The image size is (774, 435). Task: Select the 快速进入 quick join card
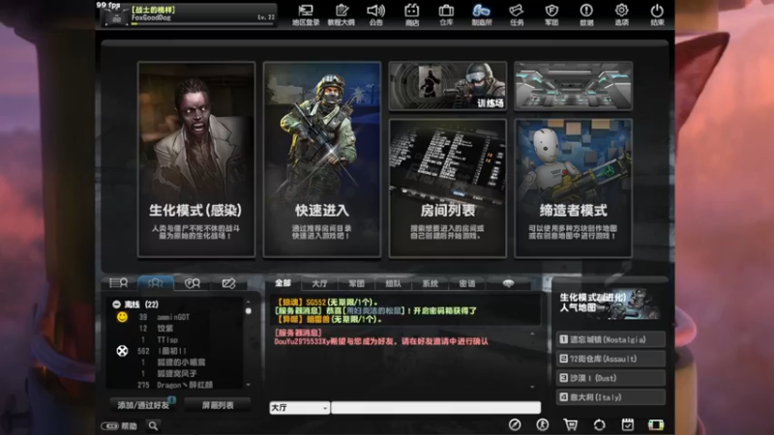pyautogui.click(x=322, y=159)
